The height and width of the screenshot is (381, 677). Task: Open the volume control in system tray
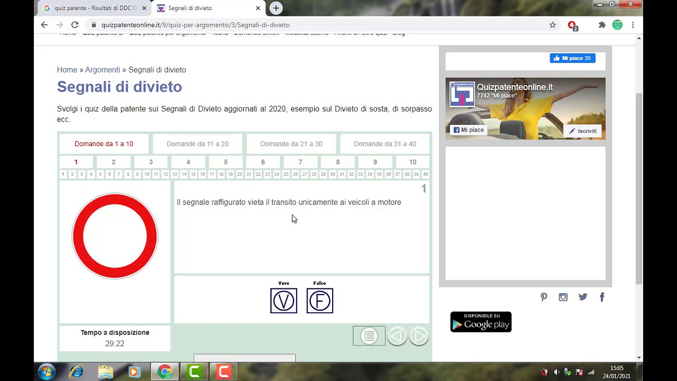[556, 372]
